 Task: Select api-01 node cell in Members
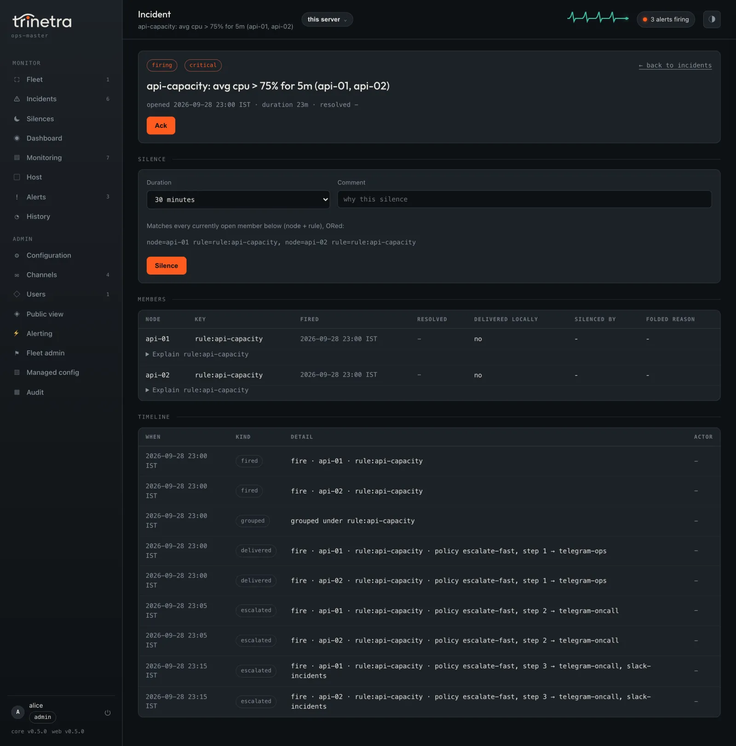pos(158,339)
